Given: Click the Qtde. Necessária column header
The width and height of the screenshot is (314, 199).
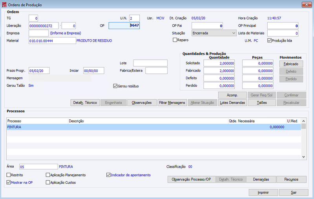Looking at the screenshot, I should coord(257,121).
